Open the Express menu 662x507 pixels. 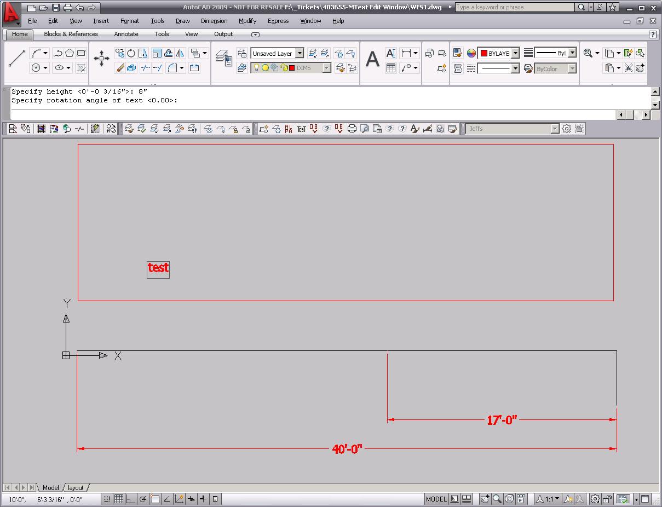point(278,21)
